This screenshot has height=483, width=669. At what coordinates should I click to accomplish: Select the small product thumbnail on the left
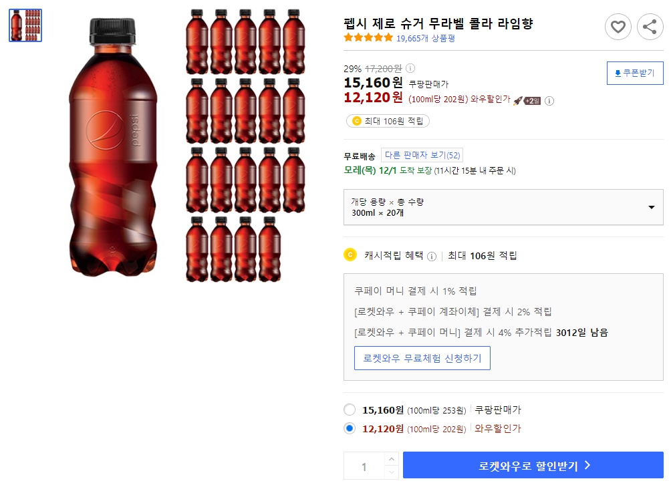pyautogui.click(x=25, y=25)
